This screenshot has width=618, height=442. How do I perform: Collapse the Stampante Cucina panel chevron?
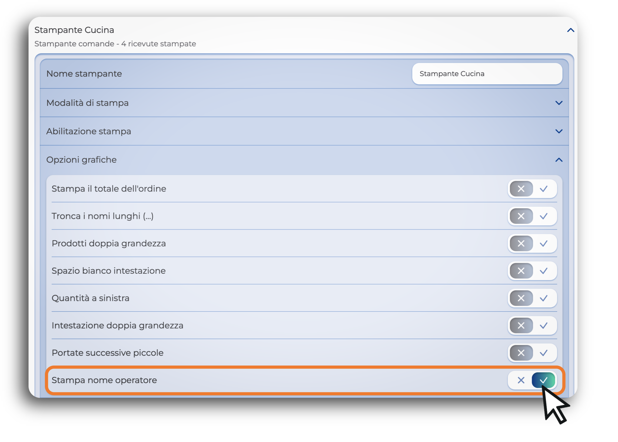(570, 30)
